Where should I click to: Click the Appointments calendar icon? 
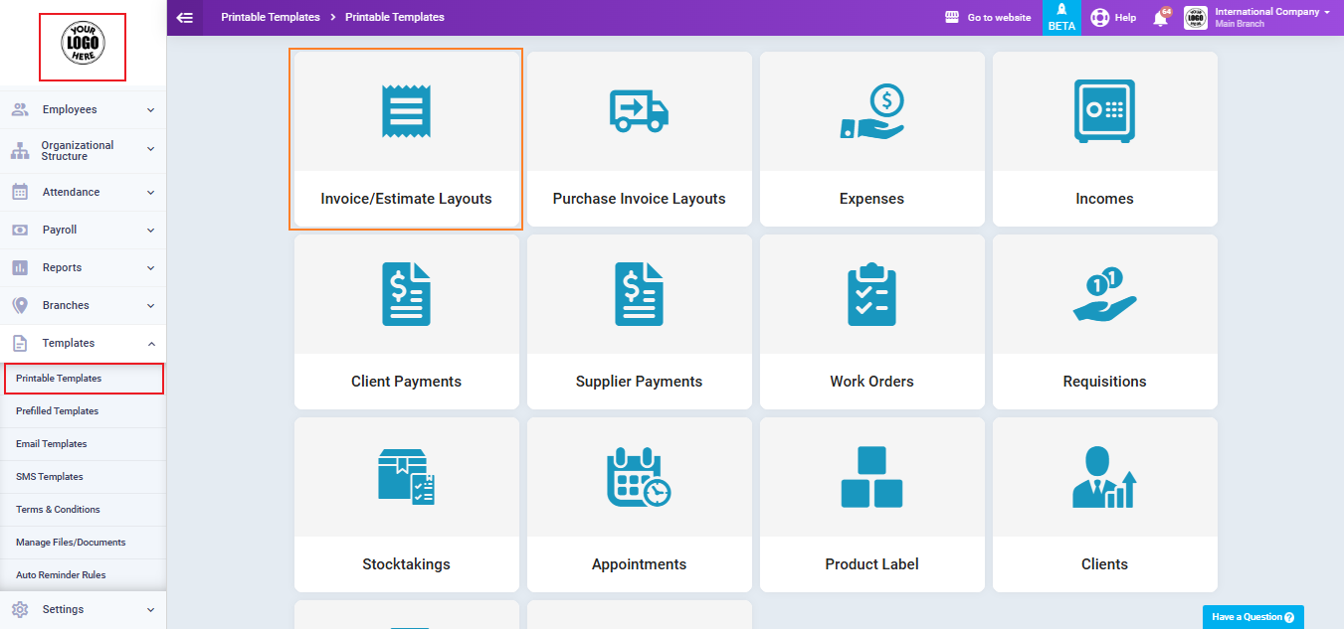(x=640, y=477)
